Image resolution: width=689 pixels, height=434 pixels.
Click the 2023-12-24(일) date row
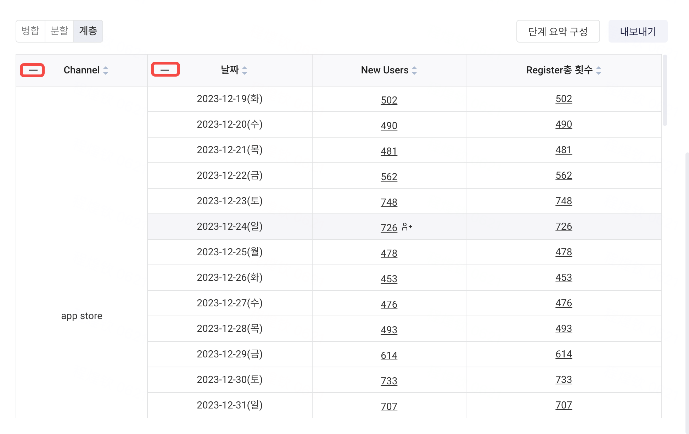(230, 227)
